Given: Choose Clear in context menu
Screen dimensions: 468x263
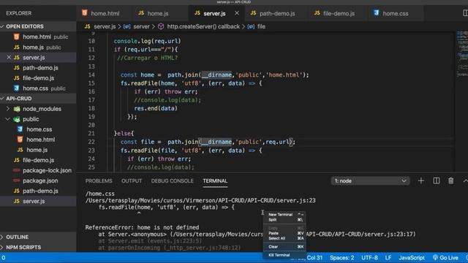Looking at the screenshot, I should (x=285, y=247).
